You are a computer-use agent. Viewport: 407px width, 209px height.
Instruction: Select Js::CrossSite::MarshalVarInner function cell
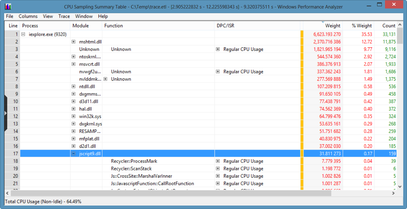[x=142, y=176]
